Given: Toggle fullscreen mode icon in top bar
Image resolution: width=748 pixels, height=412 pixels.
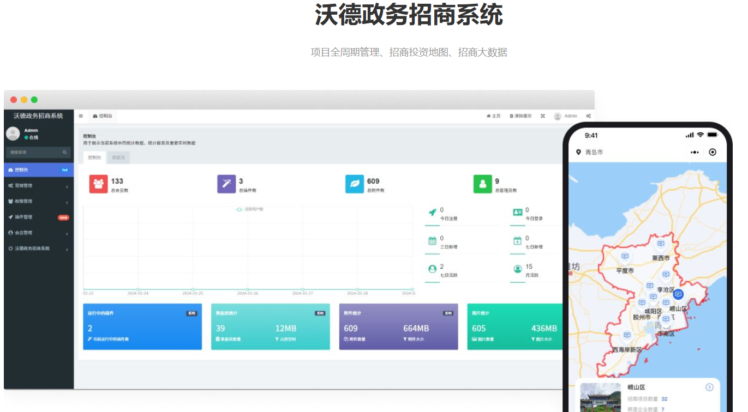Looking at the screenshot, I should tap(543, 116).
